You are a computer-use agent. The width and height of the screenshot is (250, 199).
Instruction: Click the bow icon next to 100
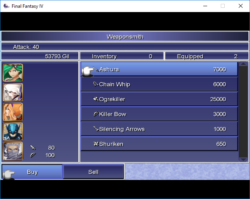pyautogui.click(x=33, y=155)
